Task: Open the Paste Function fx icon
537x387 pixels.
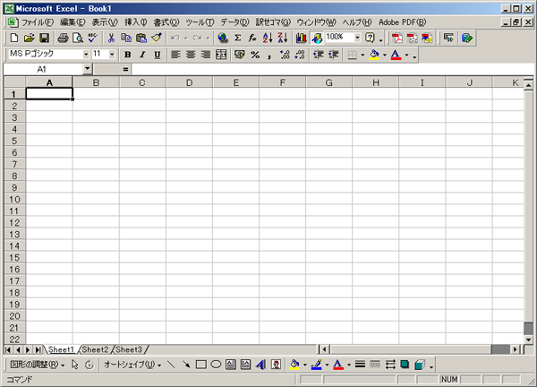Action: tap(252, 38)
